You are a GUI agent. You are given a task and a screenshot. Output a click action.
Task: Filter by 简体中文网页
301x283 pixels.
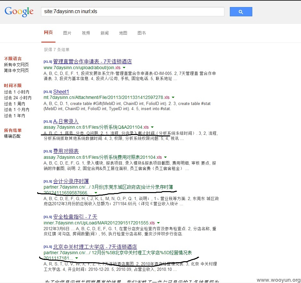(16, 70)
